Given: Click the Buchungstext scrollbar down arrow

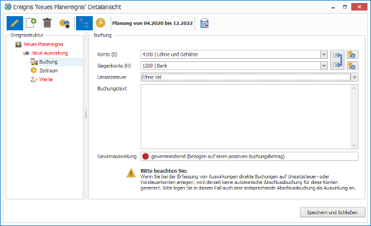Looking at the screenshot, I should (354, 146).
